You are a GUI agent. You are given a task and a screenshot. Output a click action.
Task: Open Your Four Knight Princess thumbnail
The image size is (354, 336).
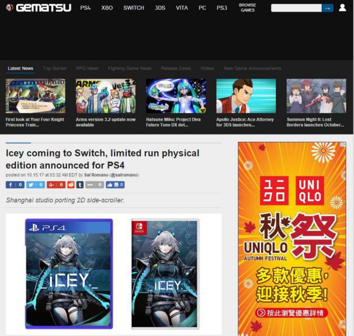36,96
